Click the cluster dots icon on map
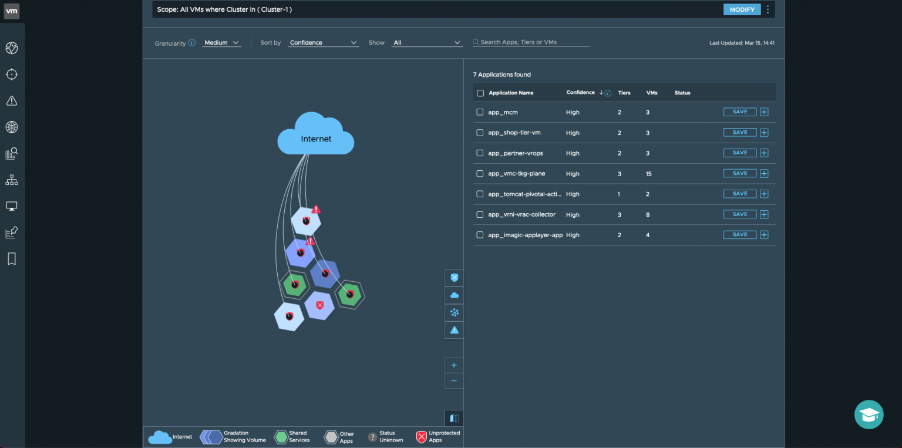This screenshot has width=902, height=448. tap(454, 313)
